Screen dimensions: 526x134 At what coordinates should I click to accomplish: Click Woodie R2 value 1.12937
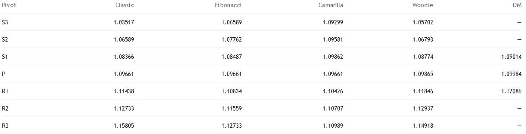(x=423, y=109)
